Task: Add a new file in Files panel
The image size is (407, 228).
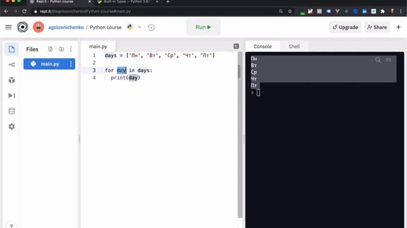Action: 50,49
